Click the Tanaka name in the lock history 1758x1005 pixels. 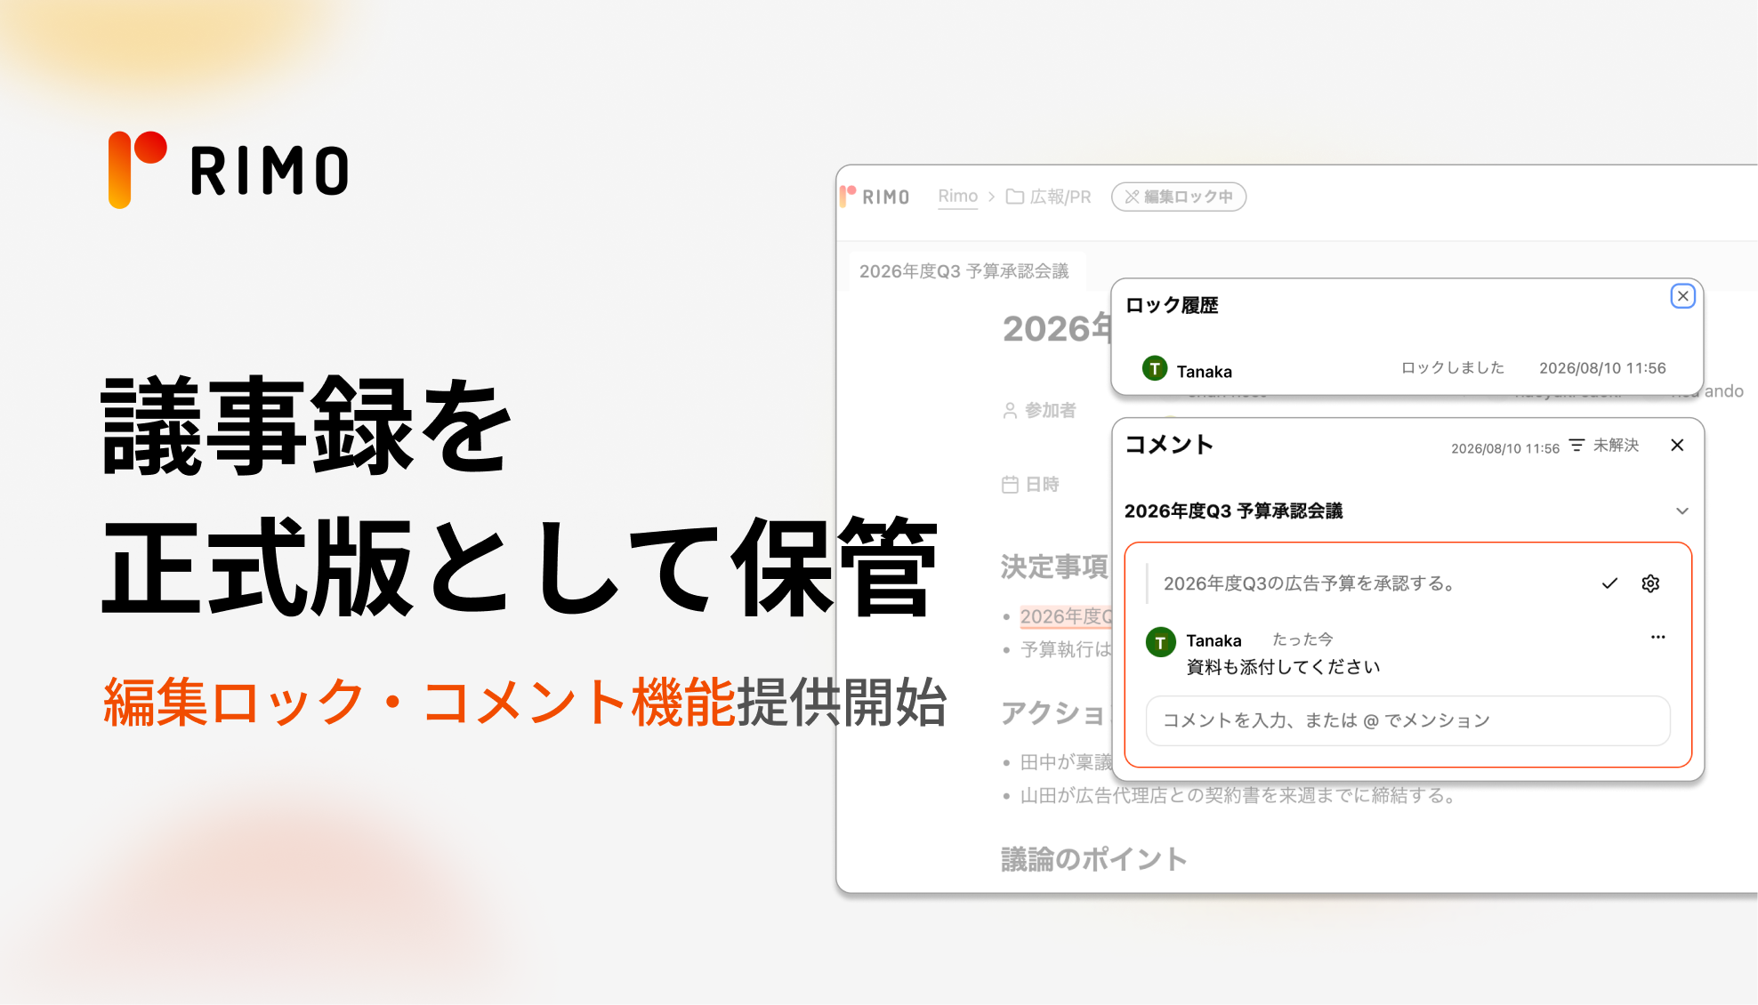point(1204,372)
